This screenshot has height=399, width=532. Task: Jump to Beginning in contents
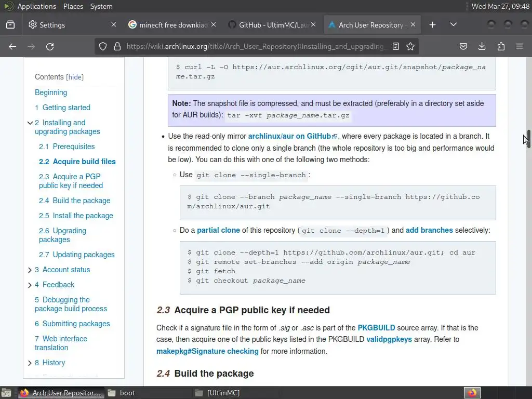[x=51, y=92]
